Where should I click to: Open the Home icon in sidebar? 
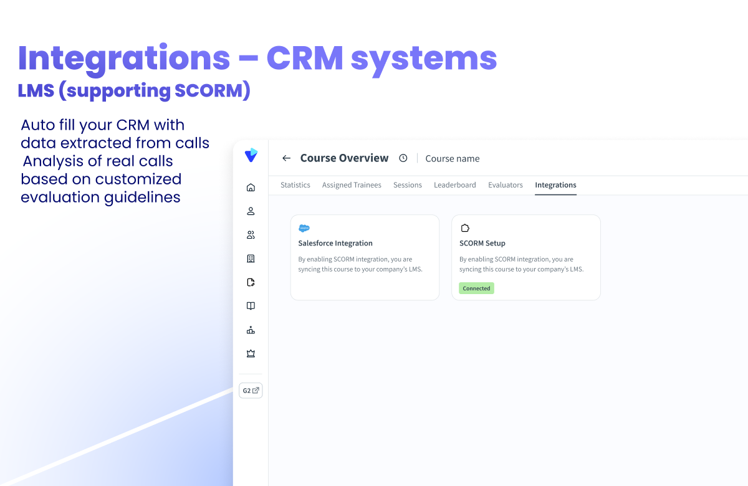[251, 188]
